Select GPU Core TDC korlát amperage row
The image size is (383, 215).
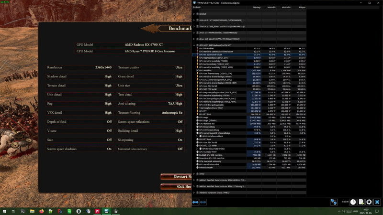point(249,86)
